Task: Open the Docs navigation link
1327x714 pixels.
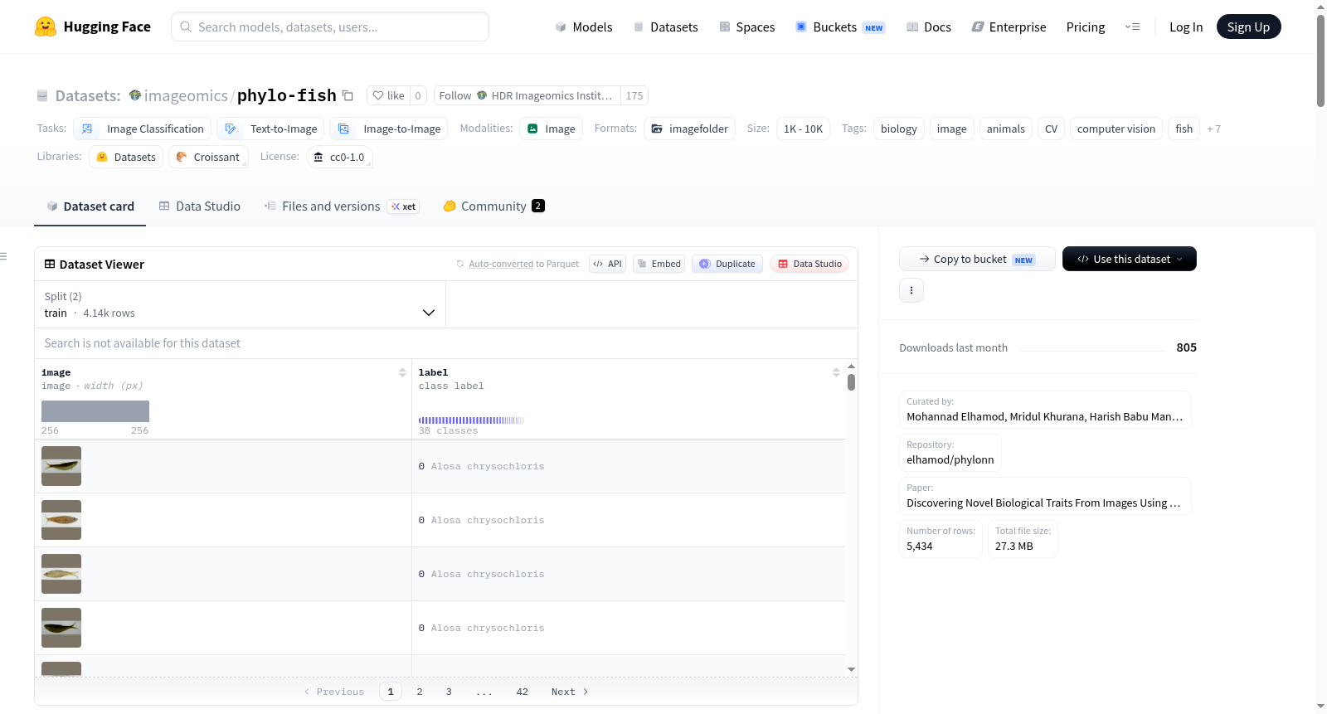Action: pyautogui.click(x=929, y=27)
